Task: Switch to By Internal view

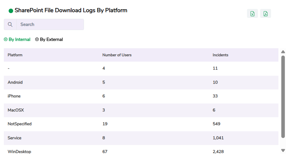Action: [x=19, y=40]
